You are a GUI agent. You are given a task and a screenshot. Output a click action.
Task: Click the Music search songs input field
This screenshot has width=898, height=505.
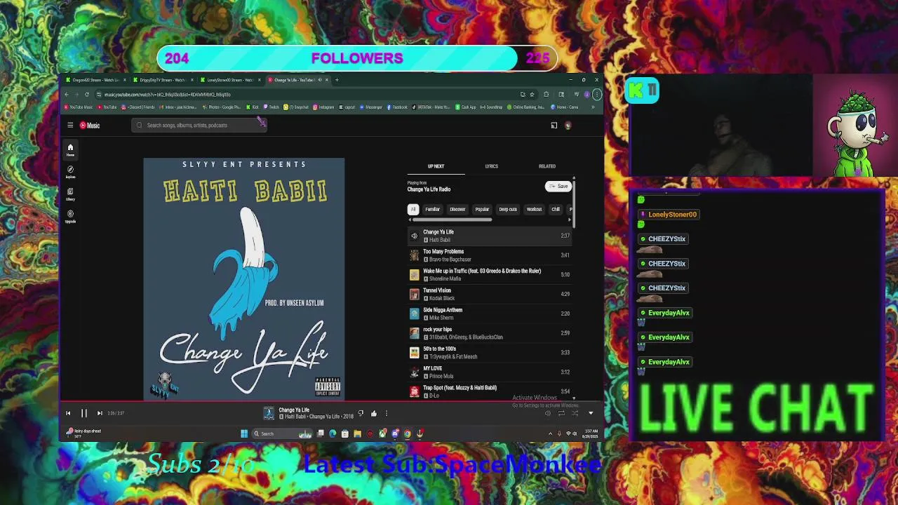click(x=199, y=126)
